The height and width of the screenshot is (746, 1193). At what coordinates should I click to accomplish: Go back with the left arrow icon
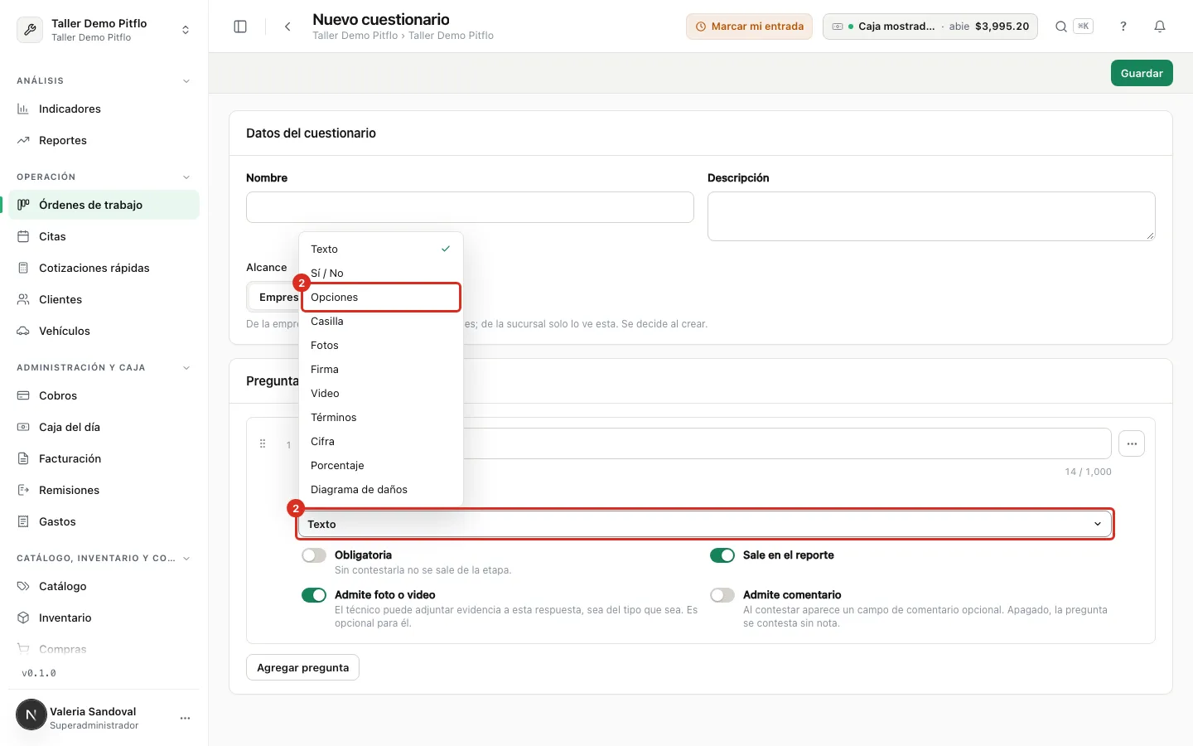click(x=287, y=27)
